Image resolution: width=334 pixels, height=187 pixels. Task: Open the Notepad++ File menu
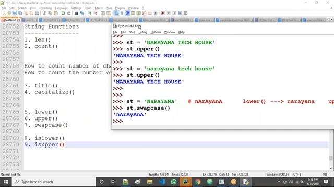[x=4, y=8]
